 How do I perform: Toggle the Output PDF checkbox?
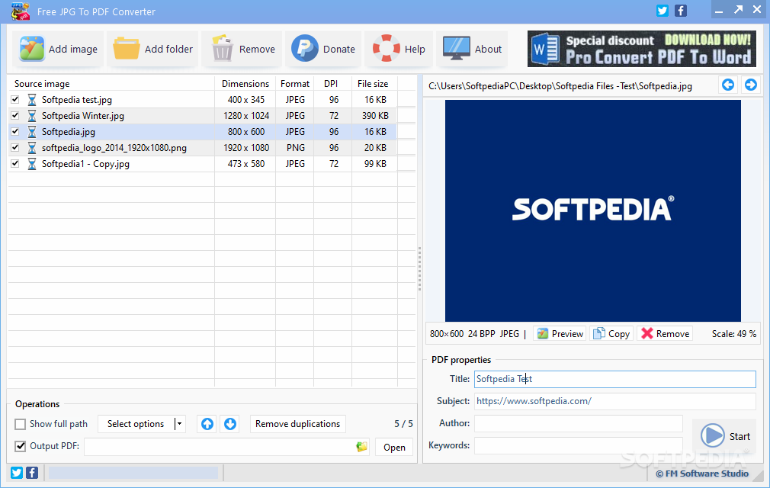[x=20, y=446]
